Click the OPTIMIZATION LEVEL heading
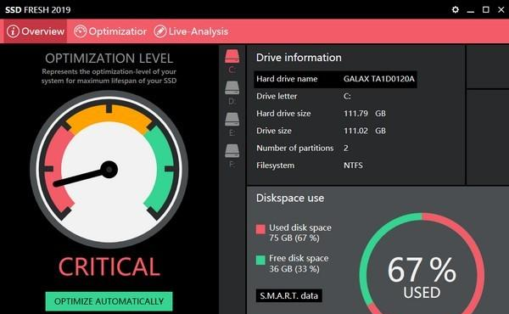 click(109, 59)
